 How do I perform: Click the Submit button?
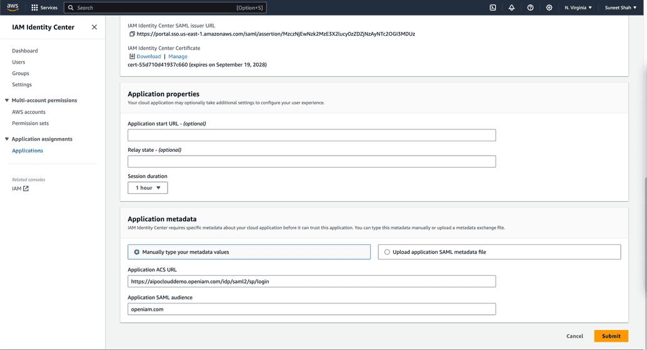tap(611, 336)
